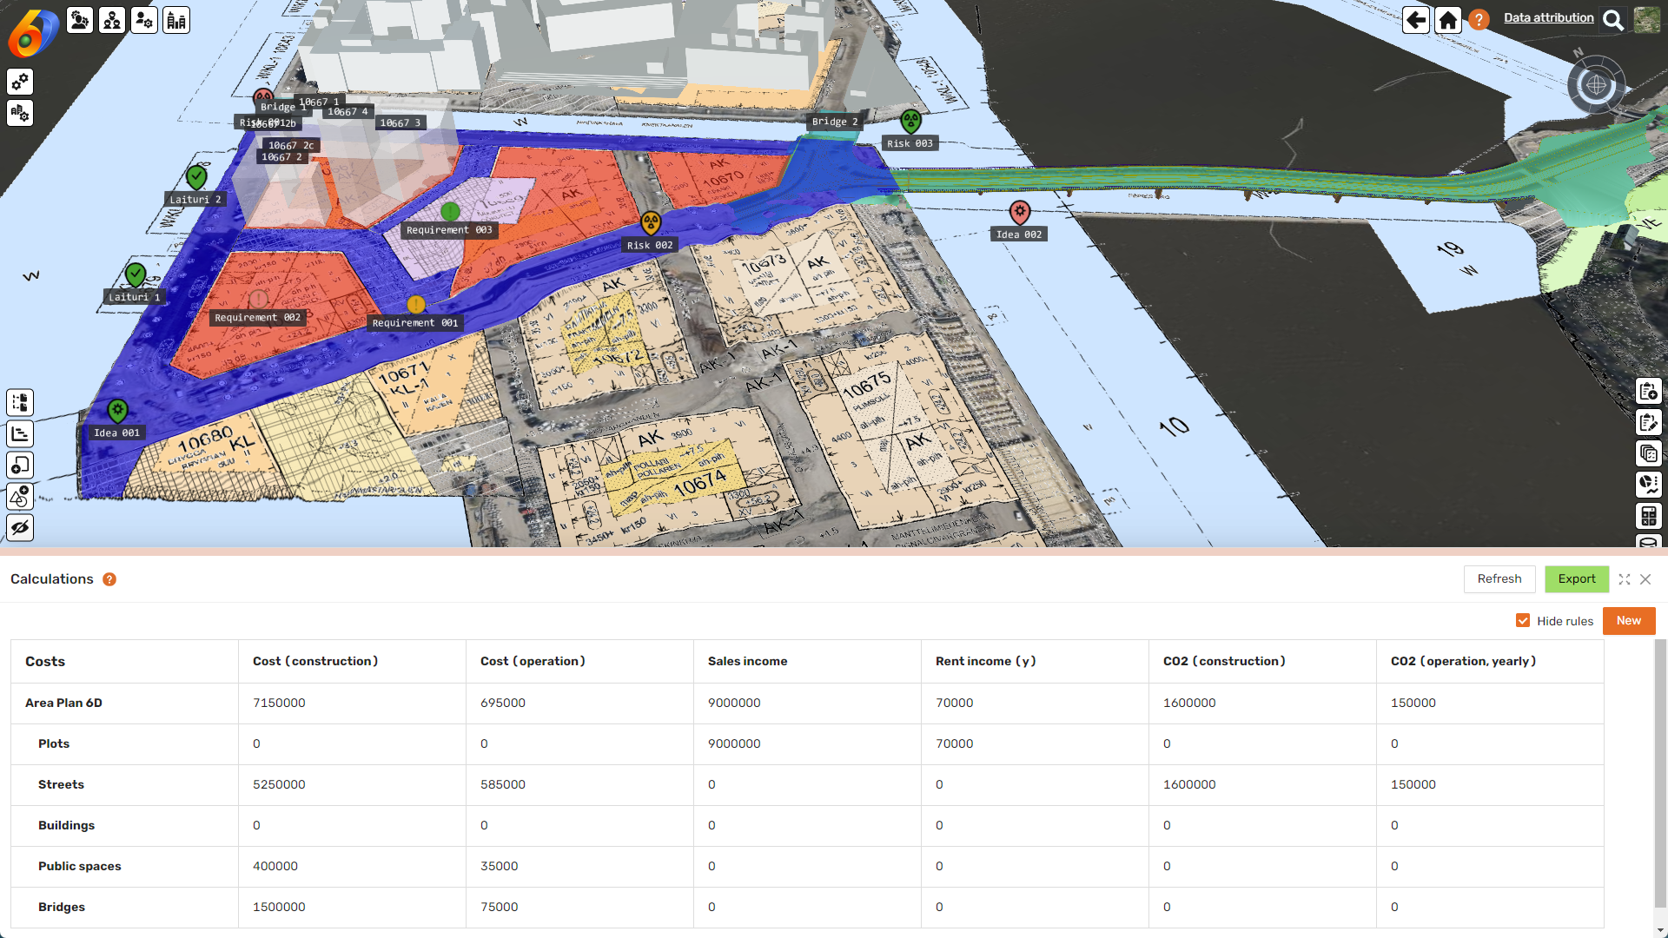Click the back arrow button
Viewport: 1668px width, 938px height.
[1416, 20]
